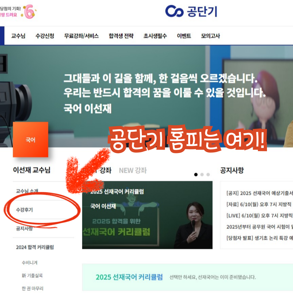Open the 공지사항 sidebar link
Screen dimensions: 293x293
coord(24,228)
